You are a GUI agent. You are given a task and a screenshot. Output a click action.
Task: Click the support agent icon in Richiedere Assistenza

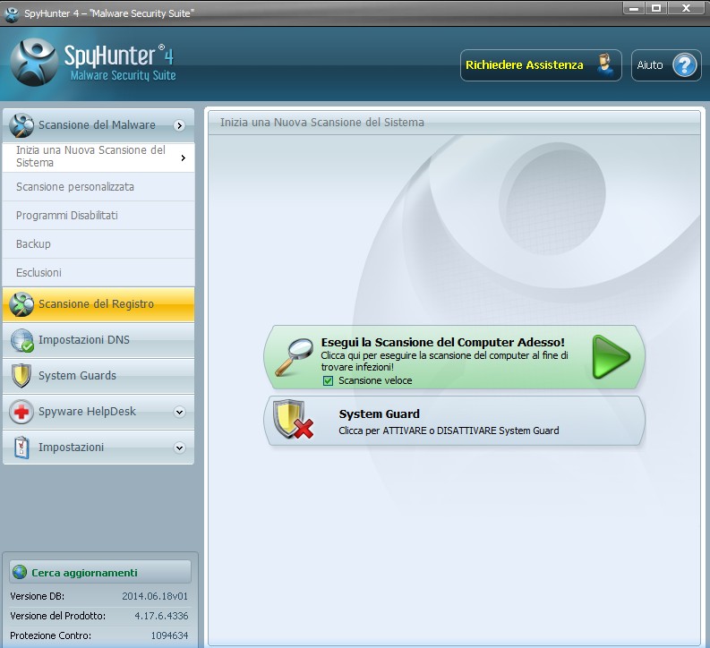tap(604, 65)
